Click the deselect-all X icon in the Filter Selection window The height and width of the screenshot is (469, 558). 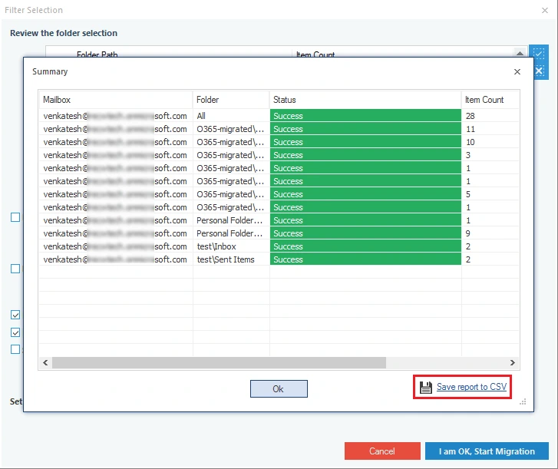tap(540, 71)
